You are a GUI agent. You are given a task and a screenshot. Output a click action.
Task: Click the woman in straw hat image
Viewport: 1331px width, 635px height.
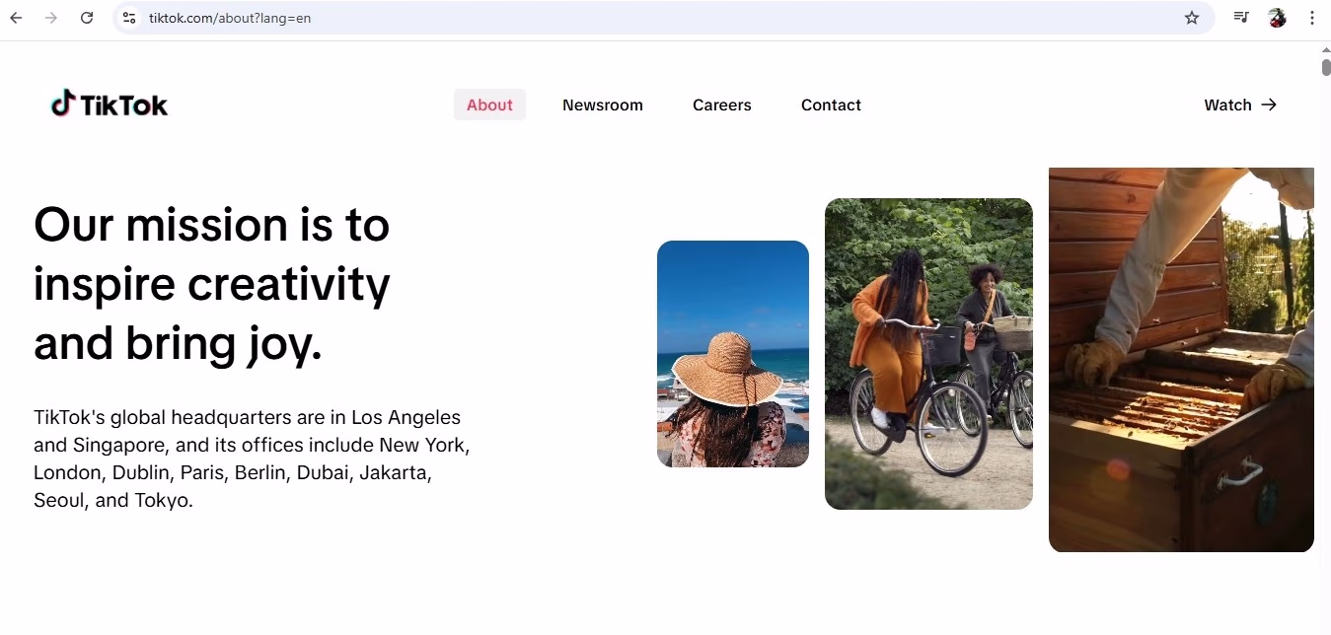732,354
